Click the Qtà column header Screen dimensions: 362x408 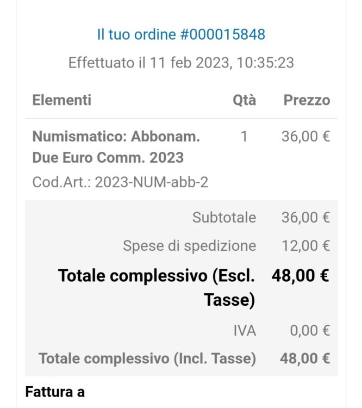(244, 100)
